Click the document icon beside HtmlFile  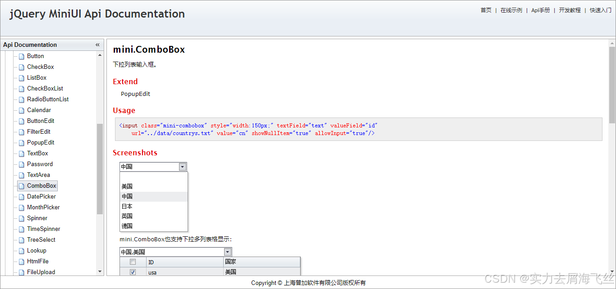point(21,261)
